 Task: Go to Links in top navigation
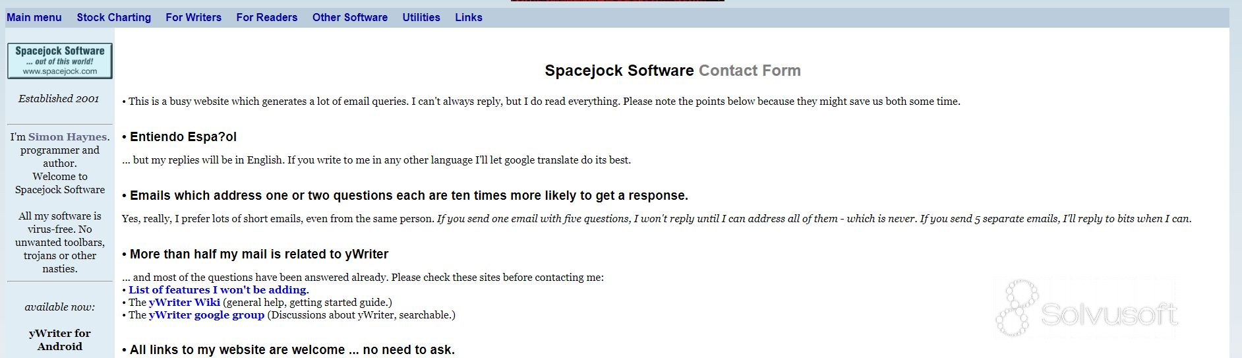pos(469,18)
